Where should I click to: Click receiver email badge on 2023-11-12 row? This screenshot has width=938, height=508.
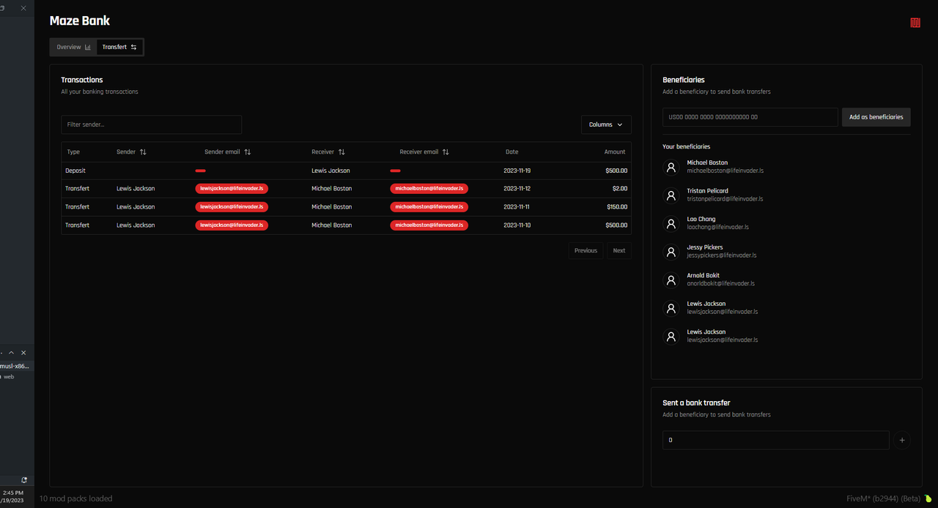(x=429, y=189)
